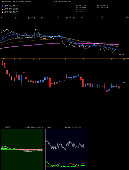129x170 pixels.
Task: Click the 25 price axis label
Action: coord(124,59)
